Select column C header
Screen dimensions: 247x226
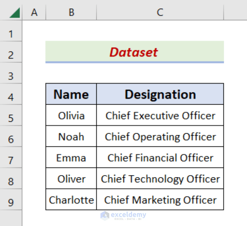160,12
